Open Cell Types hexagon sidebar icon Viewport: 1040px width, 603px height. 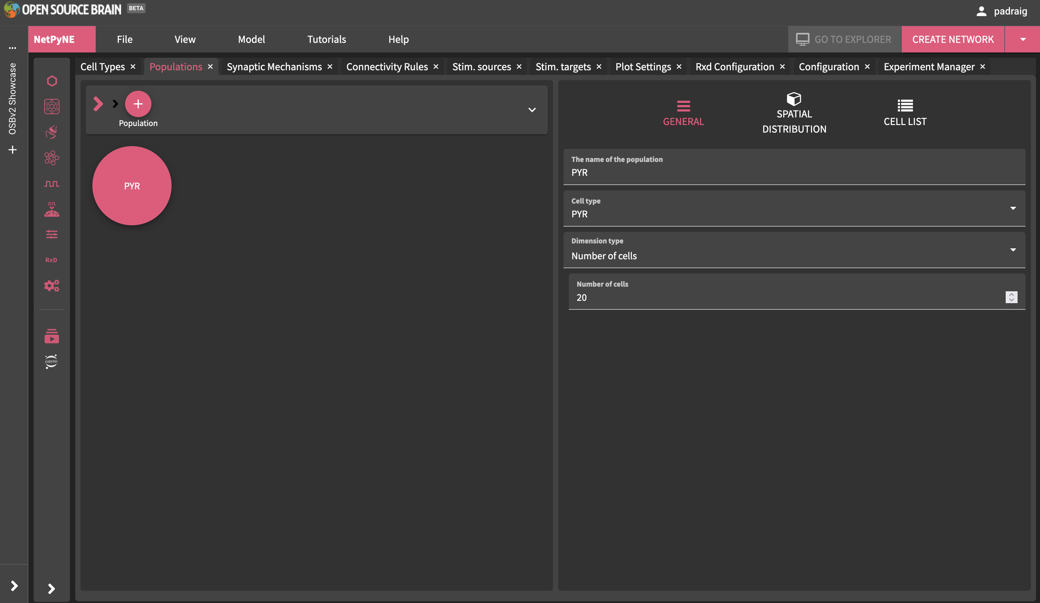[51, 81]
